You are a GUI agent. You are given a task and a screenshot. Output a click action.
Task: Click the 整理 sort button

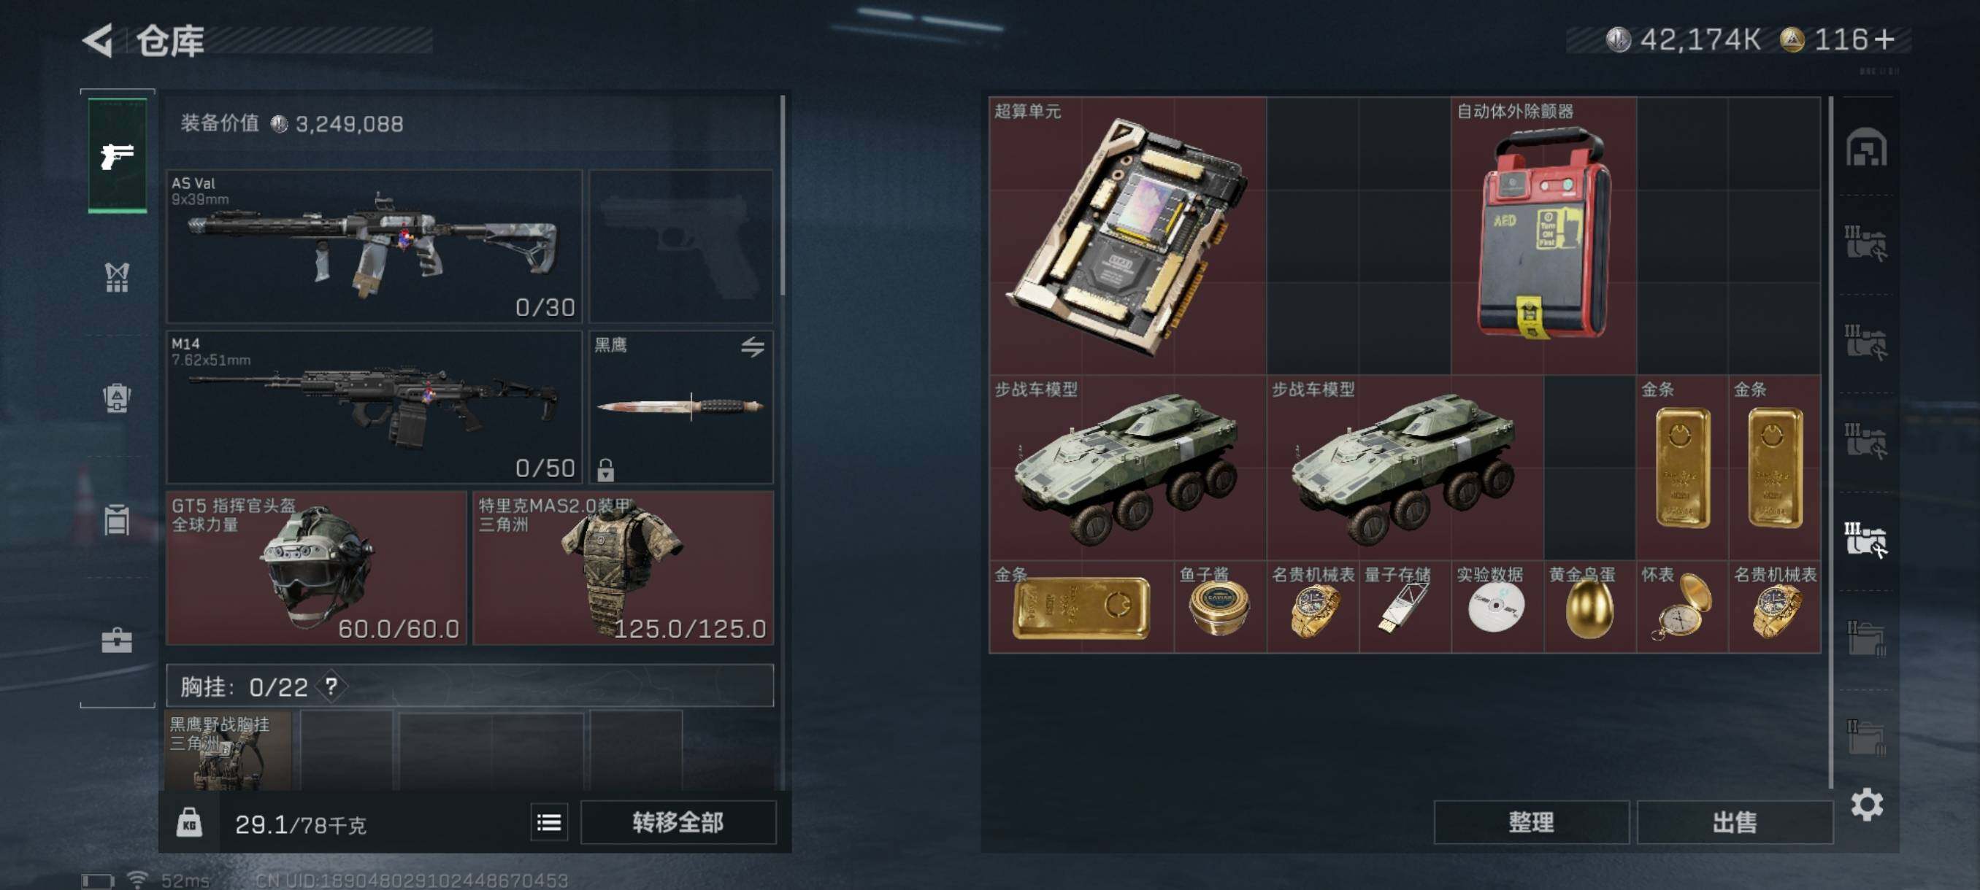click(x=1530, y=822)
